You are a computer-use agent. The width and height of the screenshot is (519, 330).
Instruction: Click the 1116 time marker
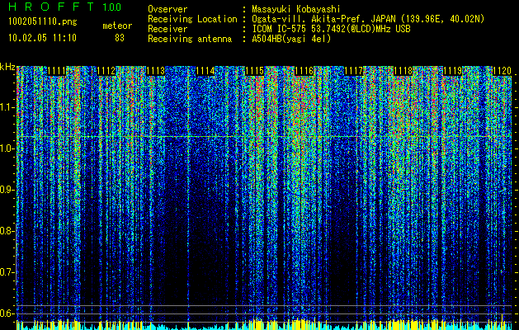304,71
